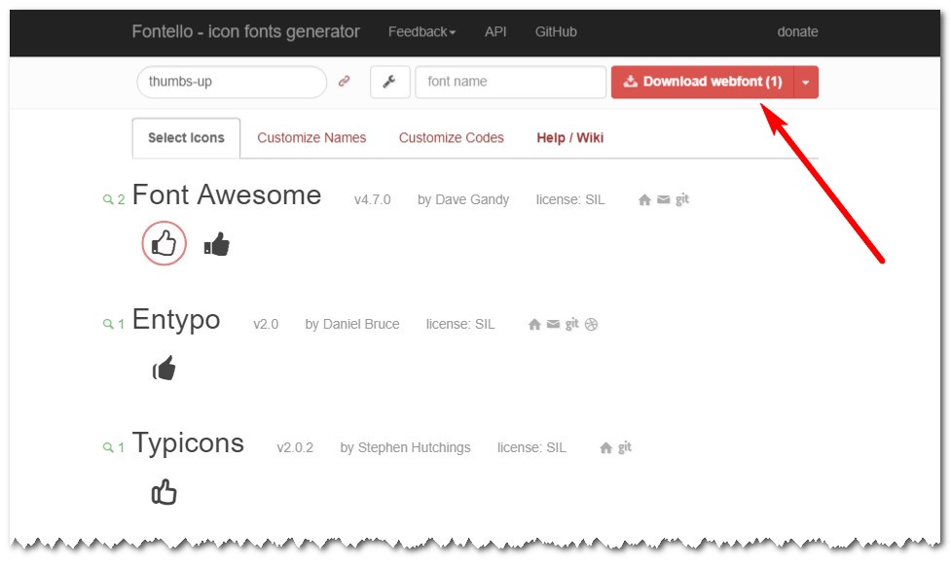Open Entypo homepage icon

534,325
